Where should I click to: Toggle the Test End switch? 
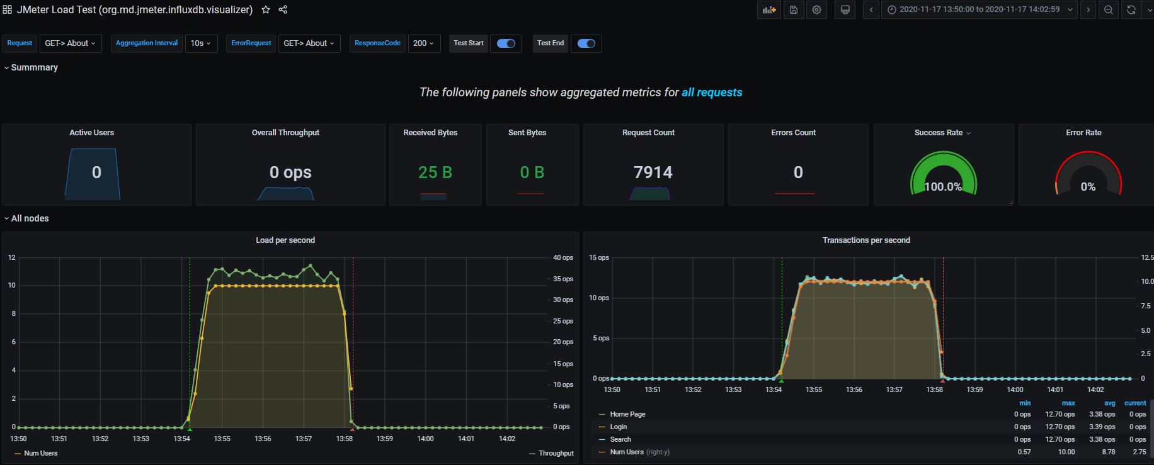(586, 43)
